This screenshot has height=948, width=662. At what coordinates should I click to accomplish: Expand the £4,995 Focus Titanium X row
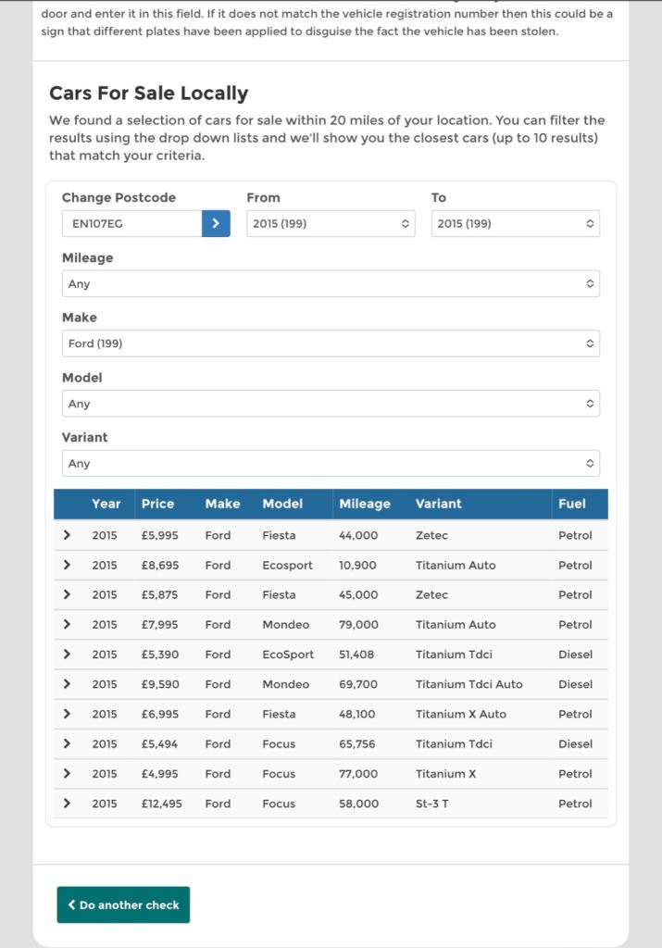click(x=67, y=774)
